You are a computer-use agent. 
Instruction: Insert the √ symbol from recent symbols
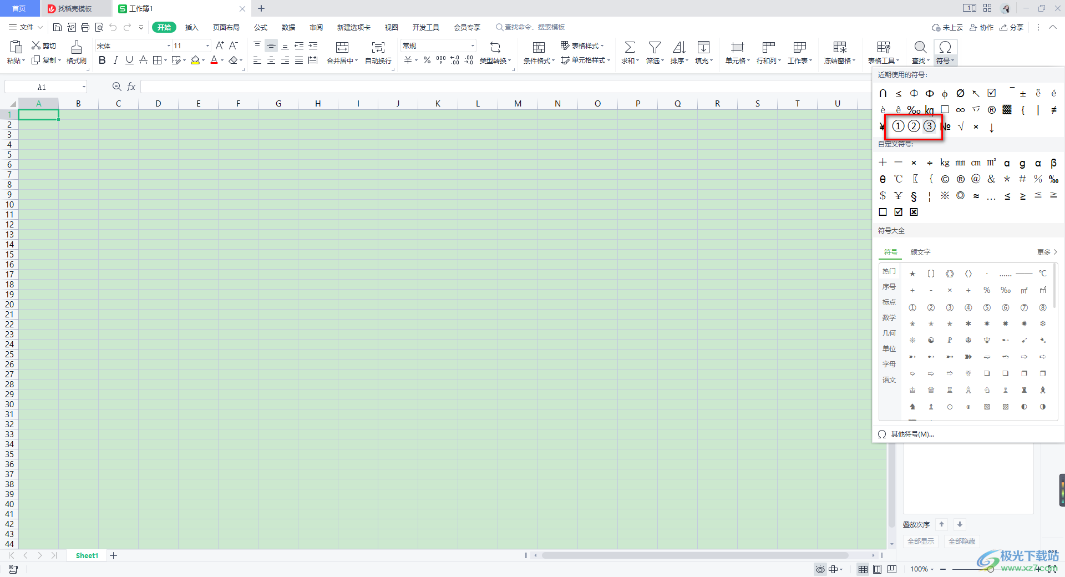point(961,126)
